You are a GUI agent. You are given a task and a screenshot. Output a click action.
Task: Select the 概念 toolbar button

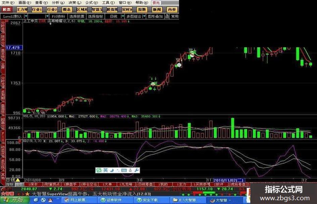tap(67, 9)
